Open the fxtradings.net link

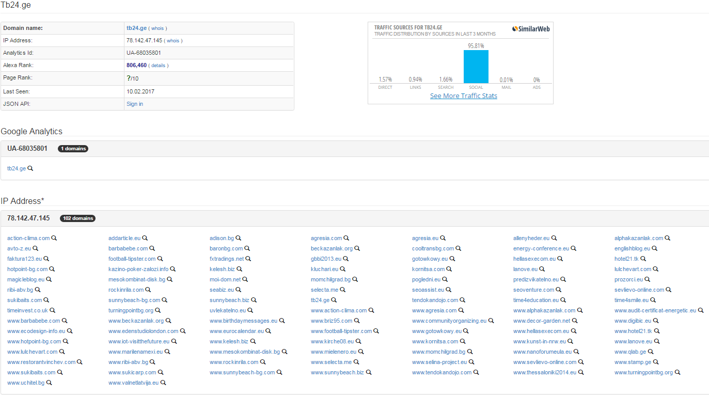227,259
